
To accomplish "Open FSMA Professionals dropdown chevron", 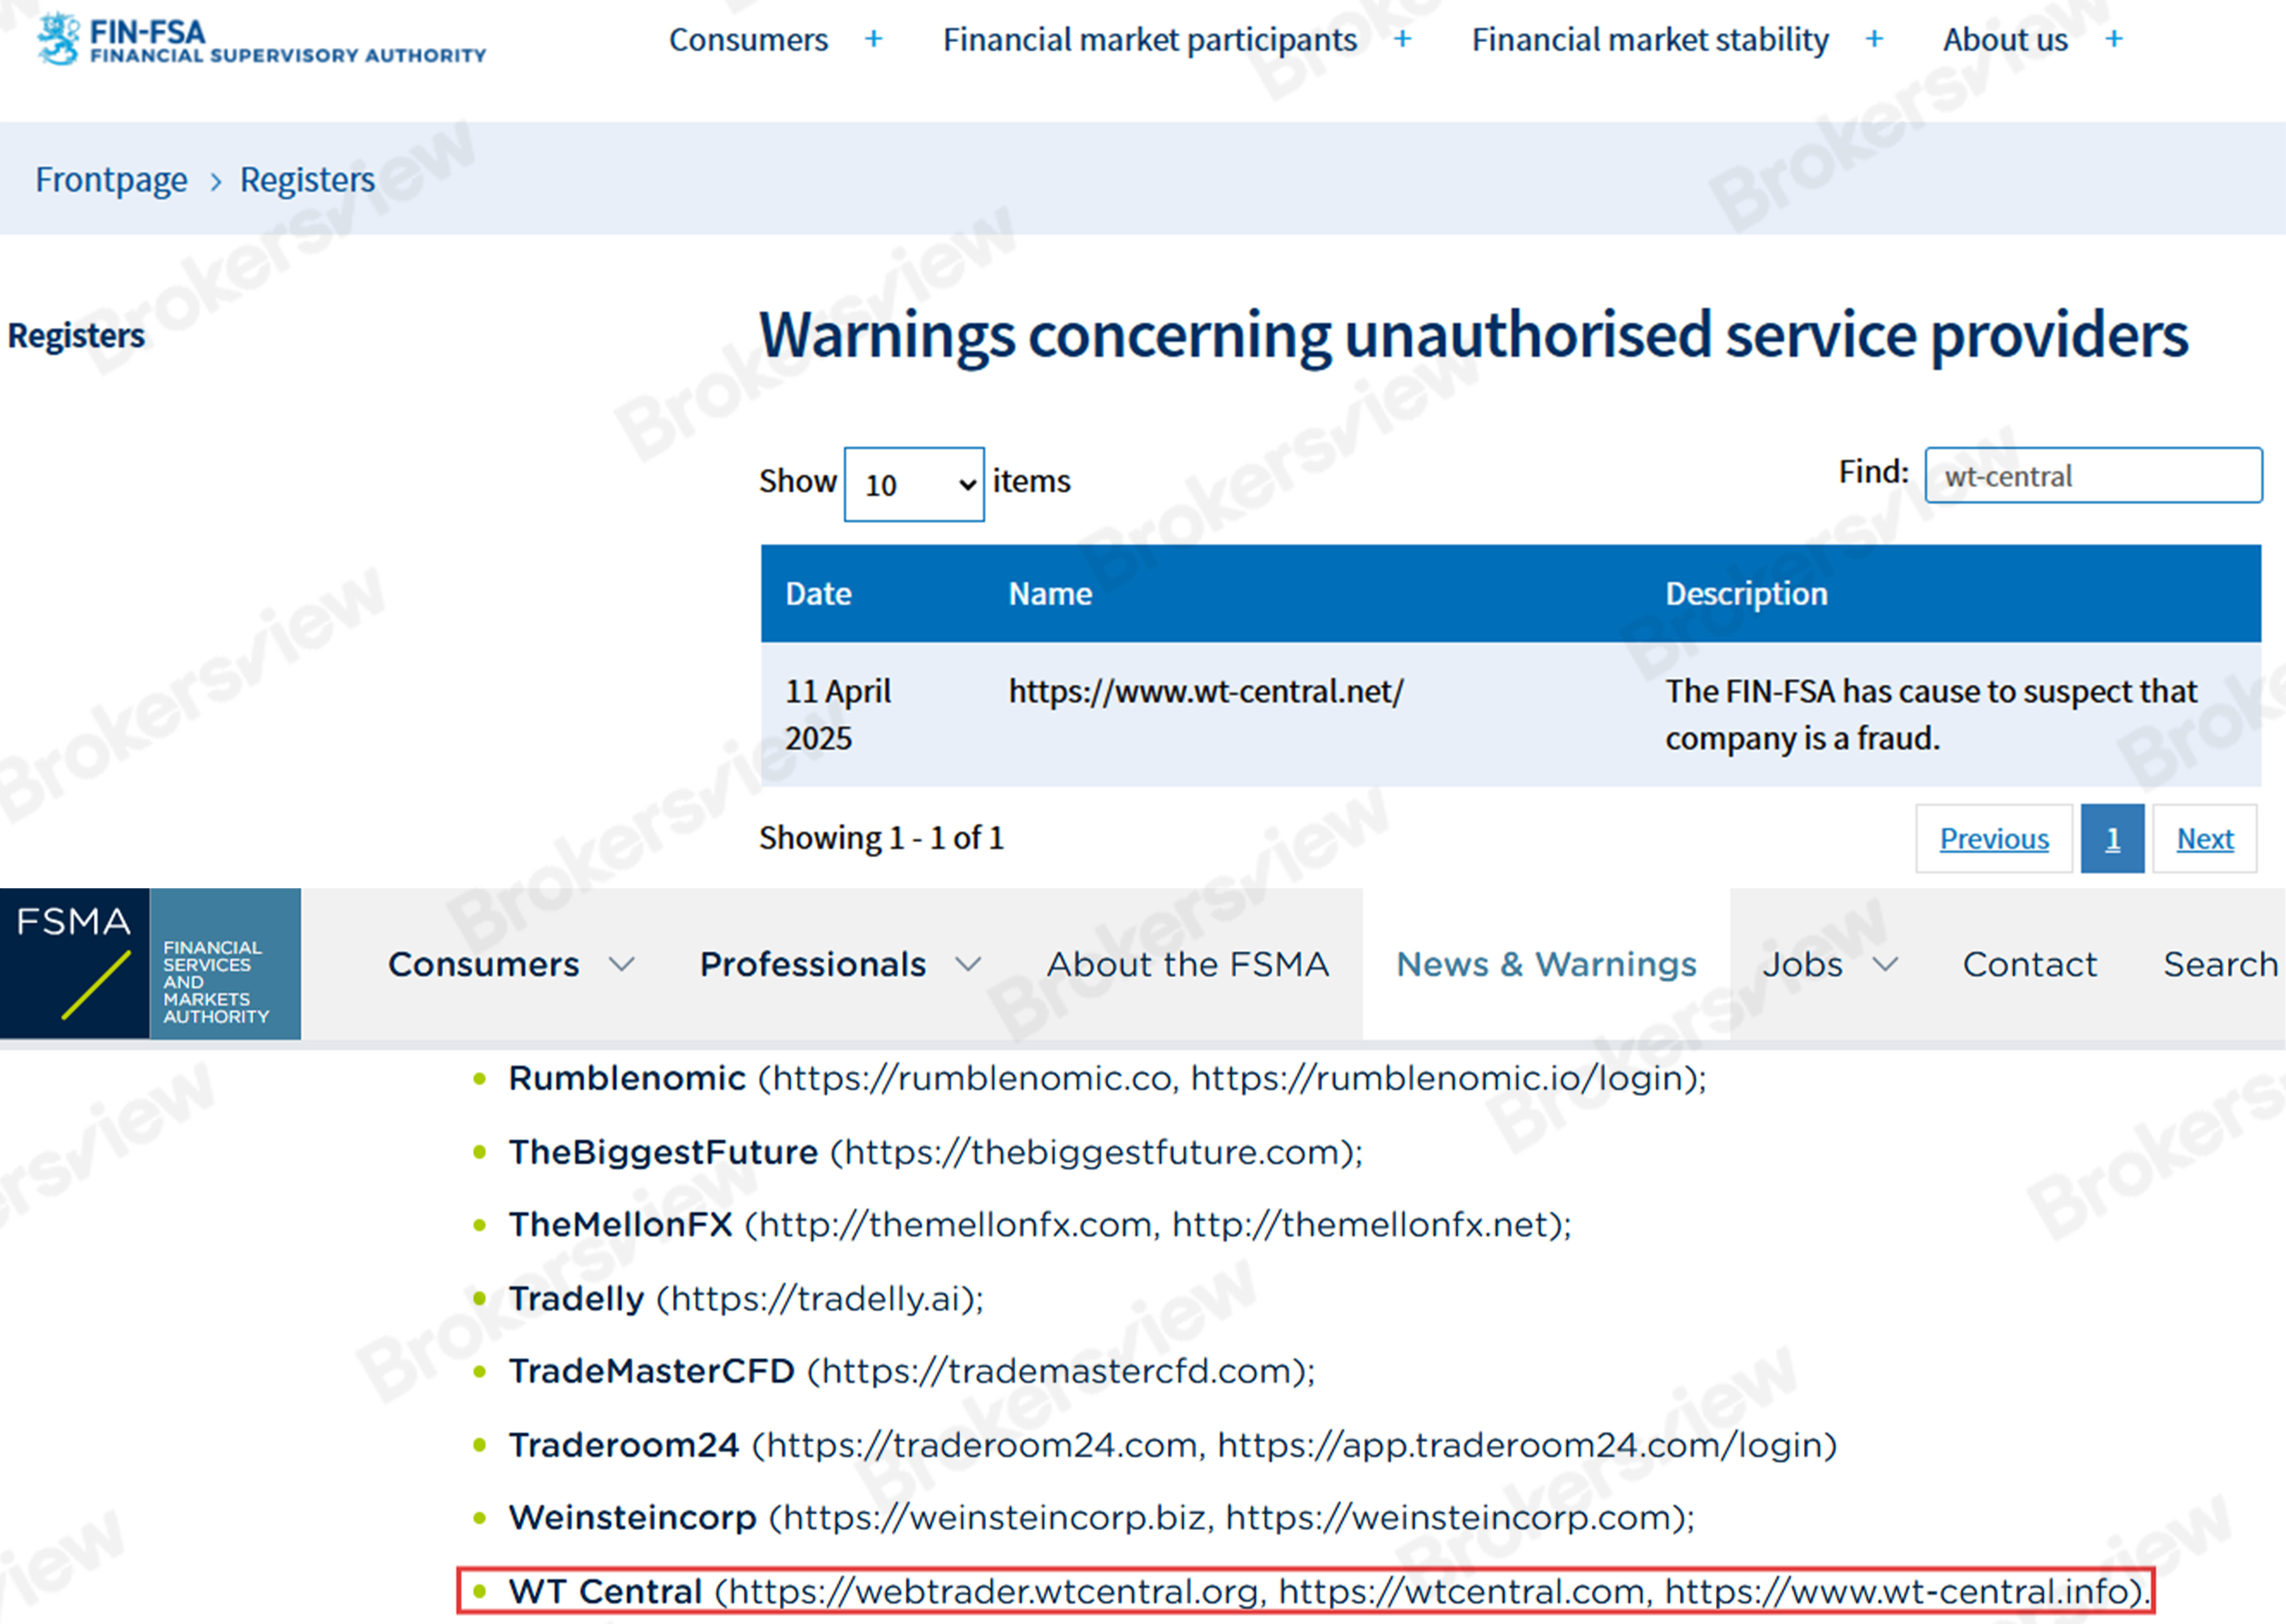I will click(968, 965).
